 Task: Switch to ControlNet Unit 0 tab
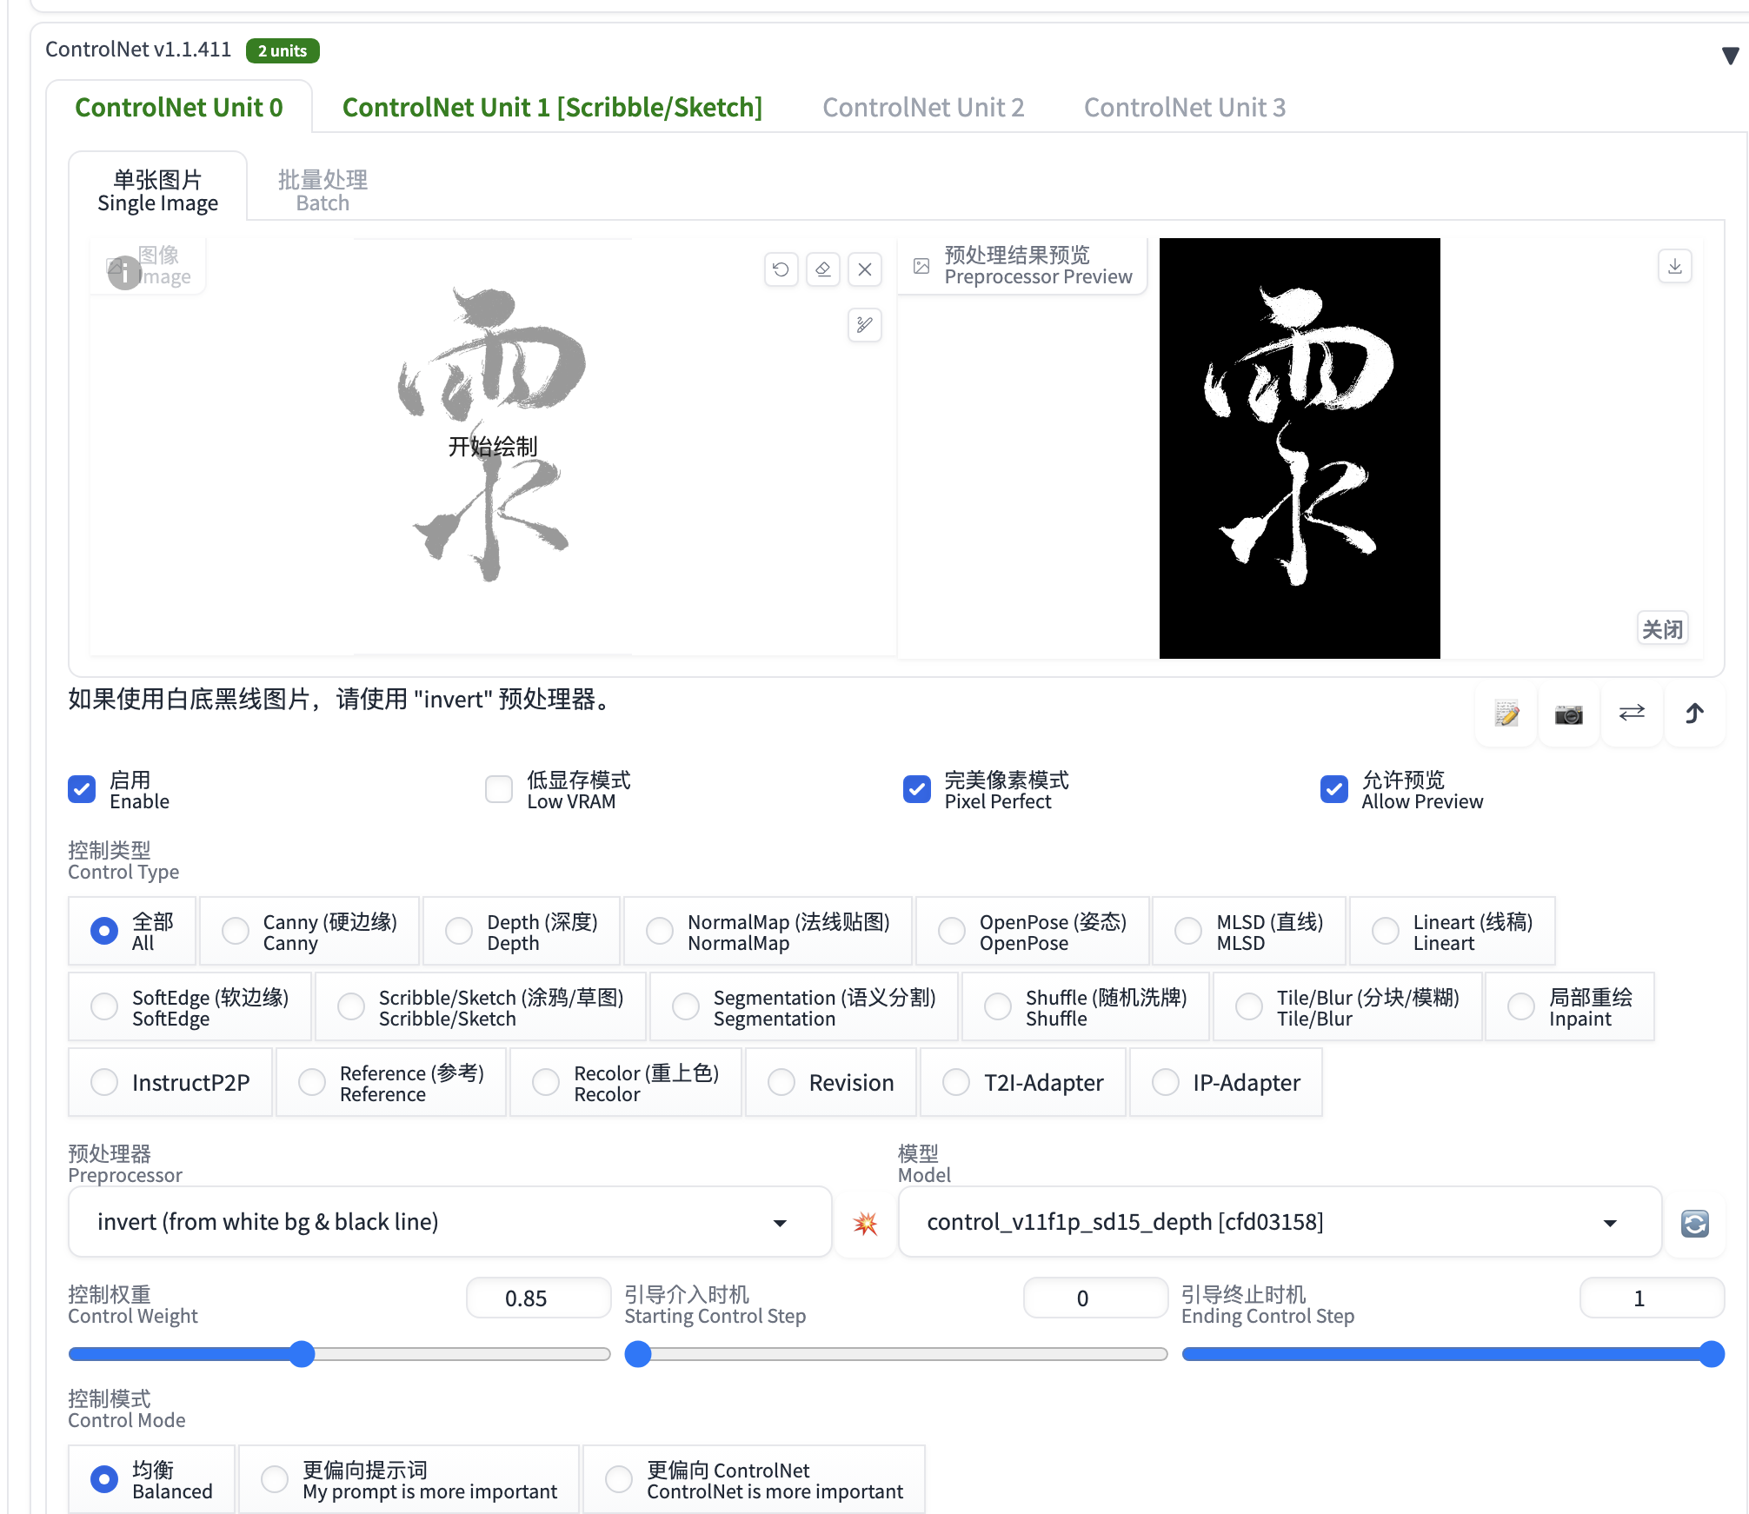[179, 107]
